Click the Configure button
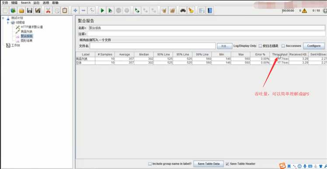 (x=313, y=46)
